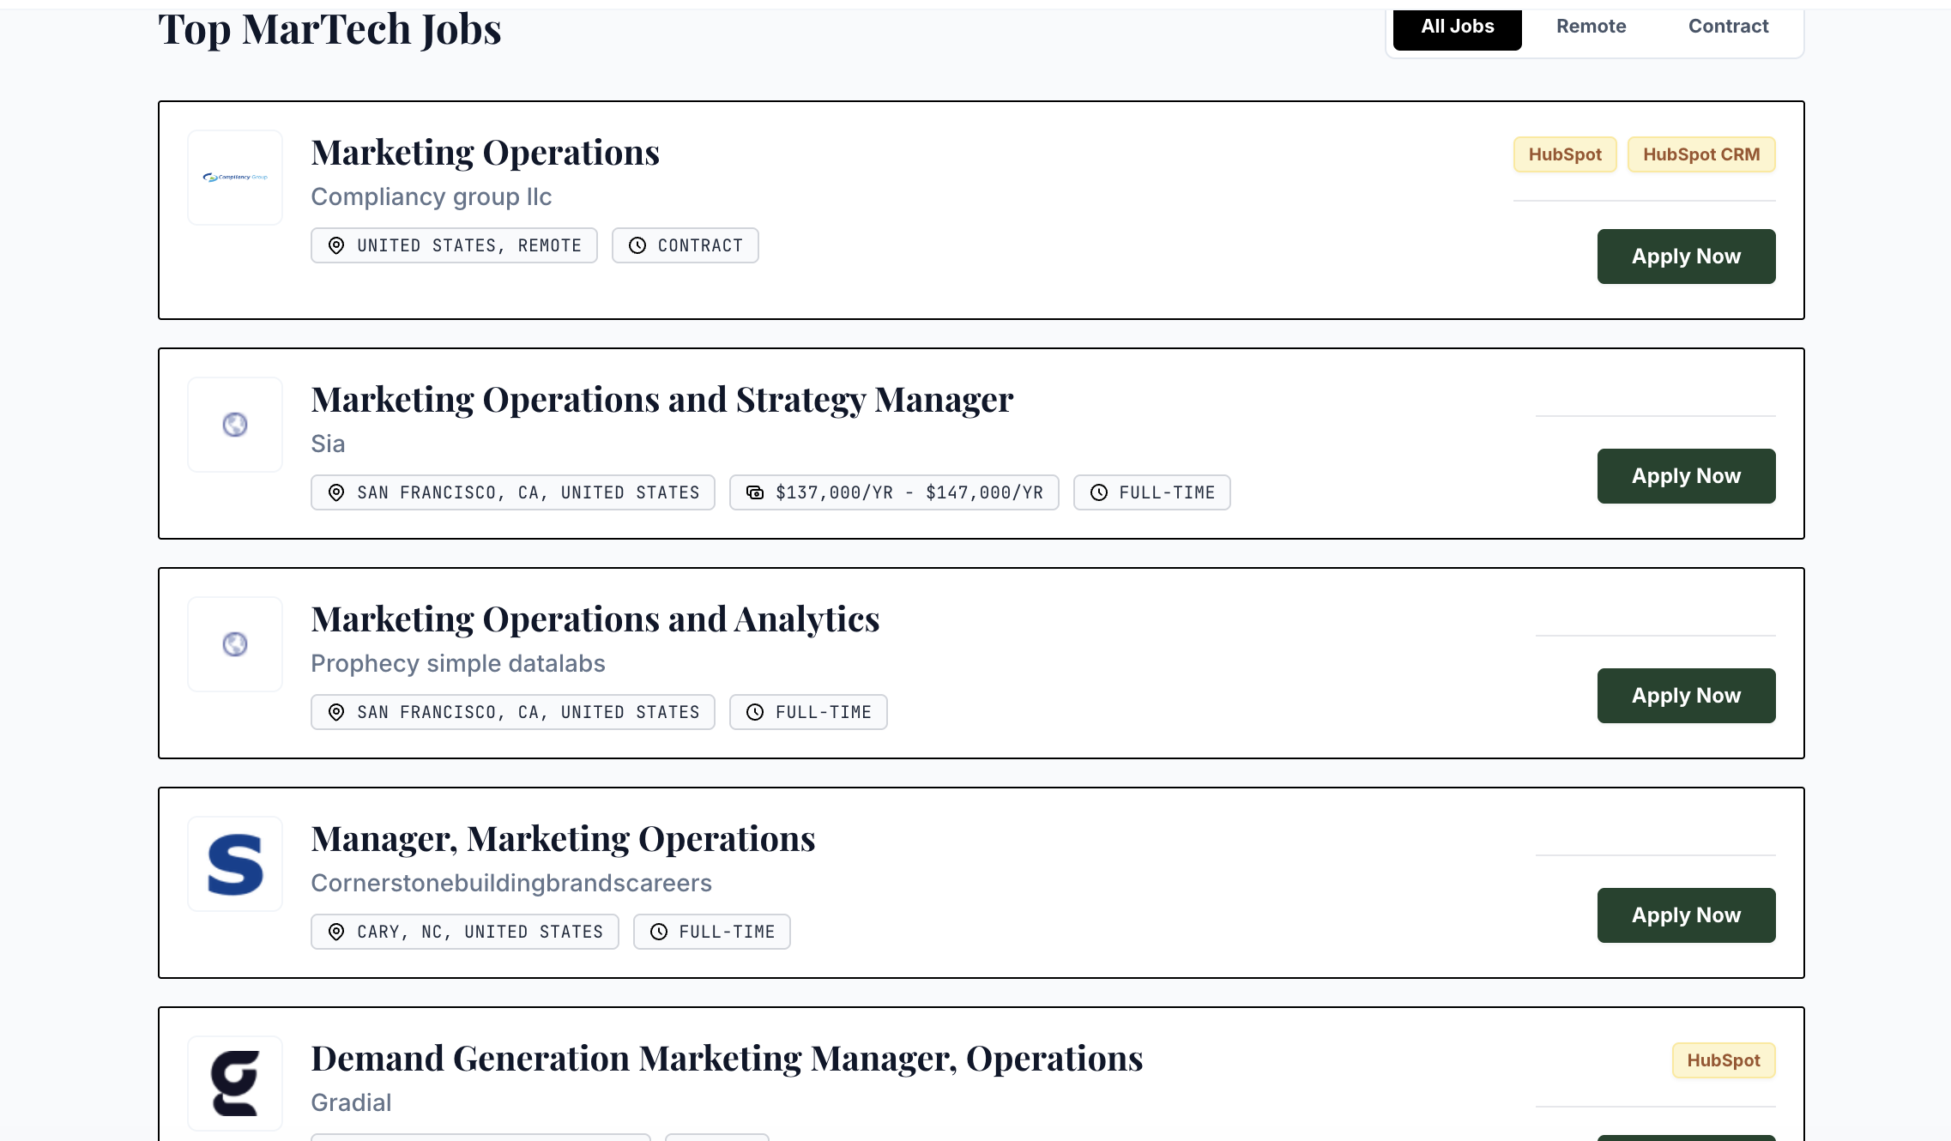This screenshot has height=1141, width=1951.
Task: Click the globe icon for the Sia job
Action: [234, 425]
